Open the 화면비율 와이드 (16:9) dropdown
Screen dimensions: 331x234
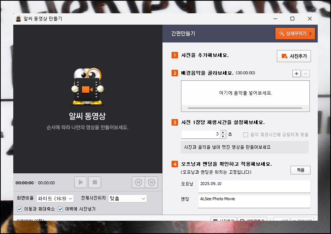coord(55,198)
